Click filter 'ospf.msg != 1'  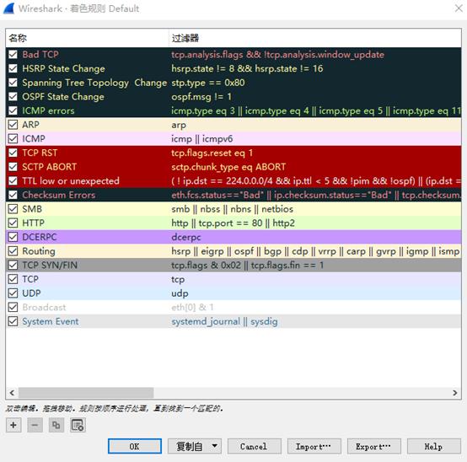201,96
